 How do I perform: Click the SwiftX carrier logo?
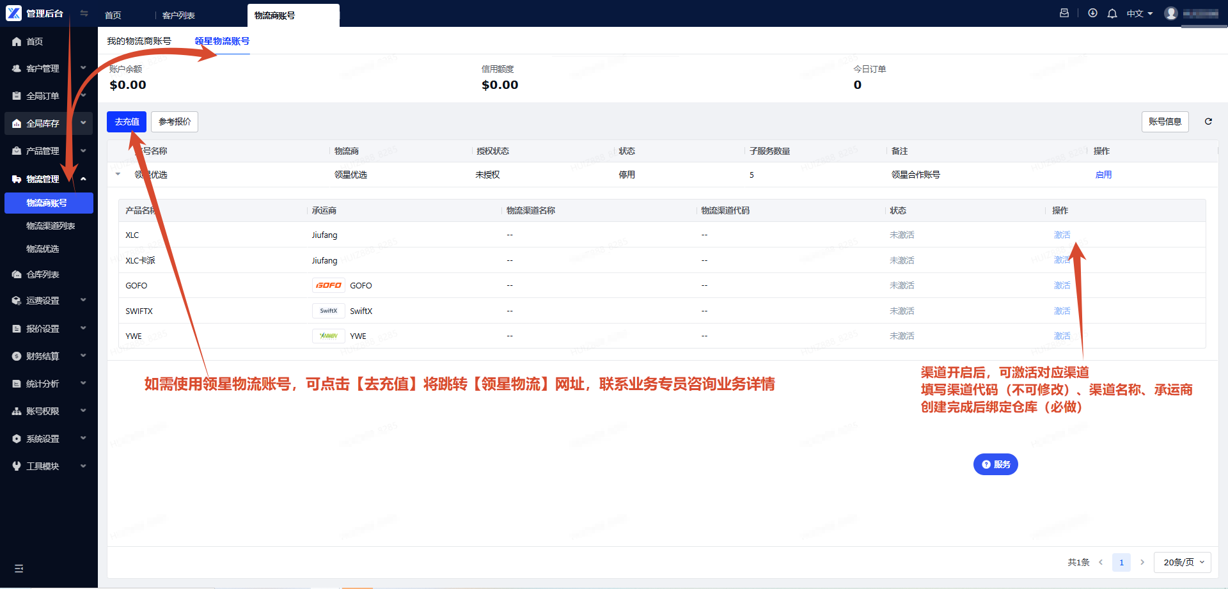[329, 311]
